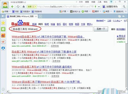Viewport: 128px width, 94px height.
Task: Expand the 网银 dropdown
Action: tap(90, 11)
